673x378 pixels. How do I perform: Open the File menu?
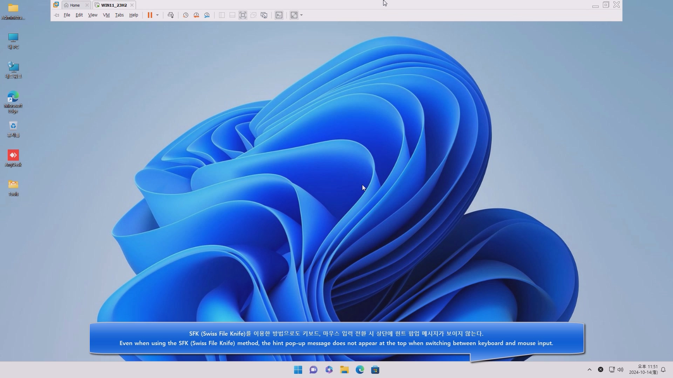[67, 15]
